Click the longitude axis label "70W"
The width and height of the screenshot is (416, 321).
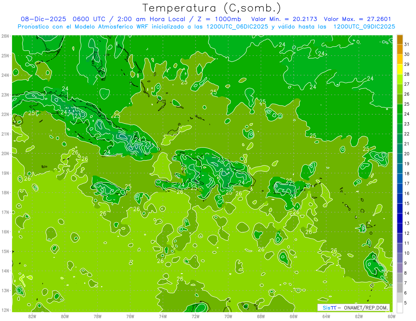point(228,316)
